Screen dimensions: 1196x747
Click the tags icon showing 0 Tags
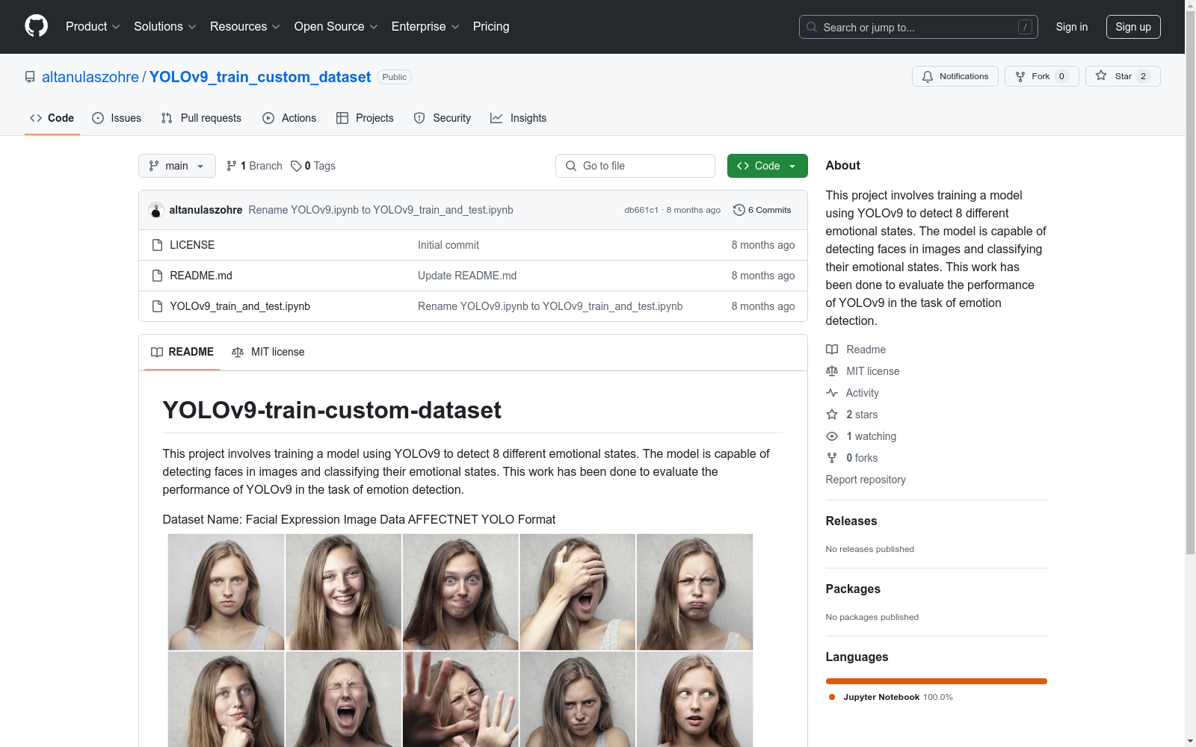pos(296,166)
